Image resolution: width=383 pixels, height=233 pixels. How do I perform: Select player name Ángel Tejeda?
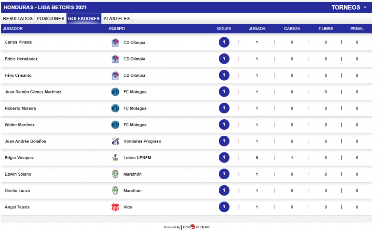point(17,207)
